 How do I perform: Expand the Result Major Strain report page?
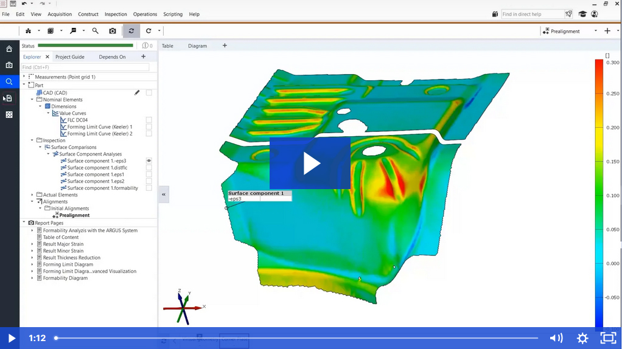coord(32,244)
